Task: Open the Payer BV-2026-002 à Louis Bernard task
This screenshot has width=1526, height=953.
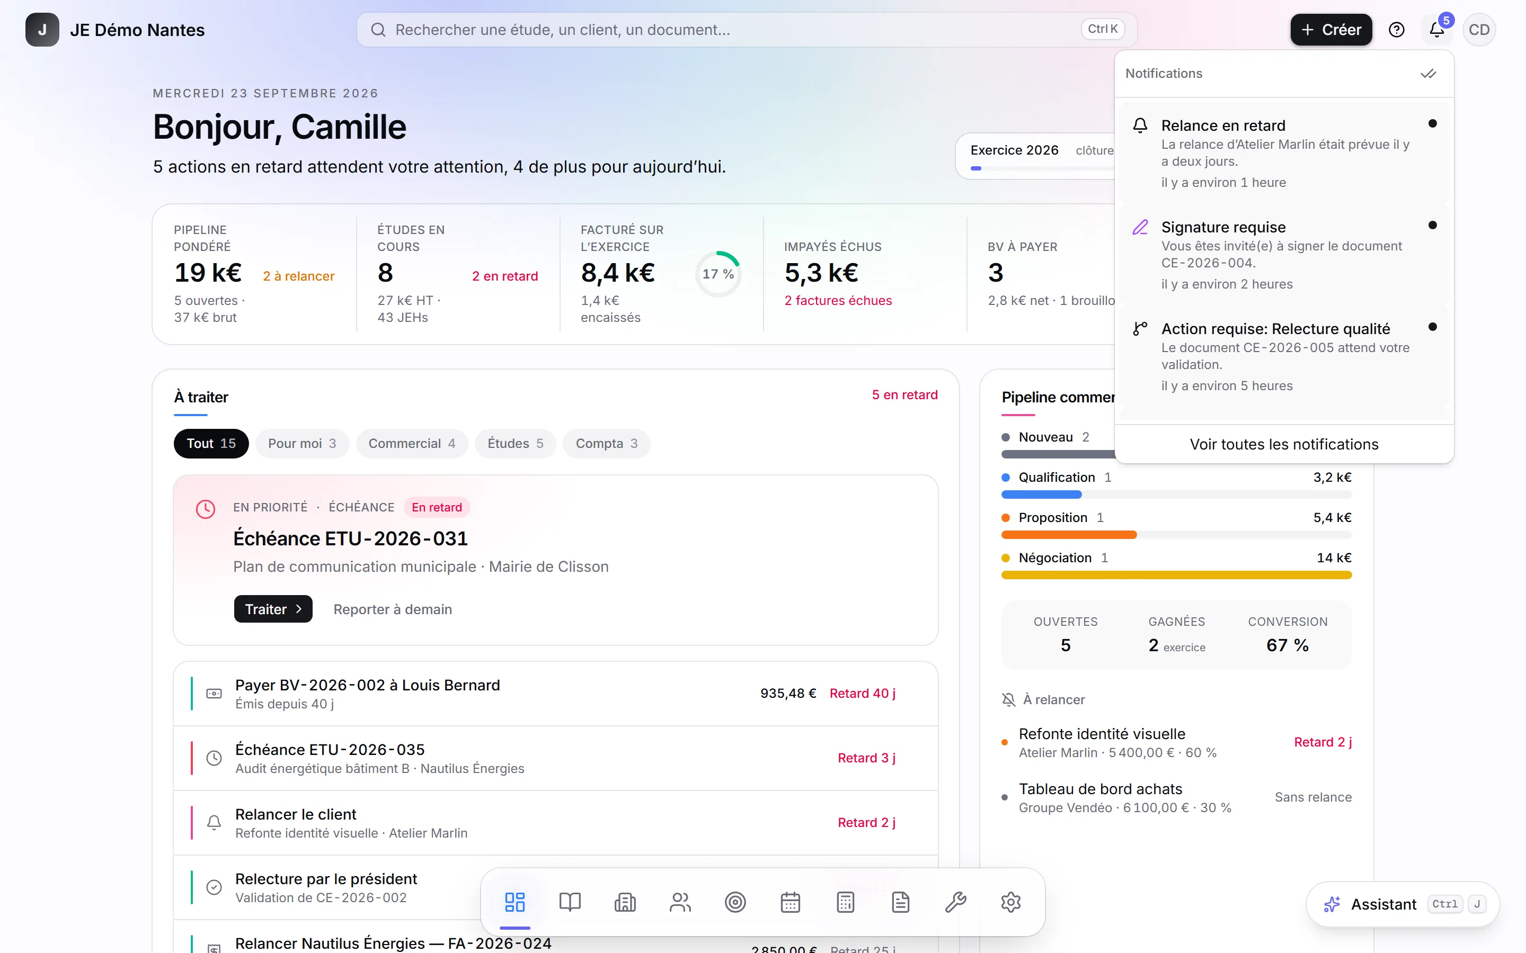Action: click(555, 694)
